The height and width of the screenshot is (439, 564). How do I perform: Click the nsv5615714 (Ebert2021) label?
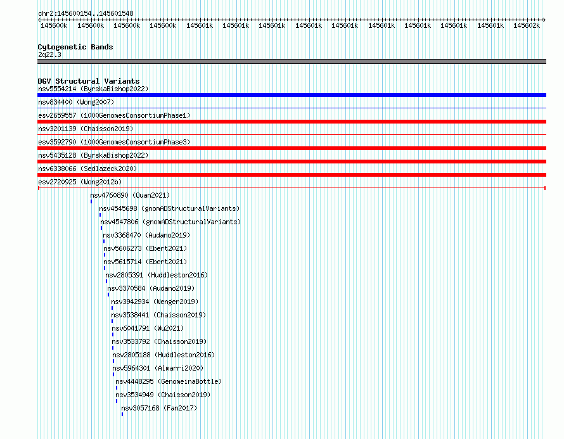click(145, 262)
